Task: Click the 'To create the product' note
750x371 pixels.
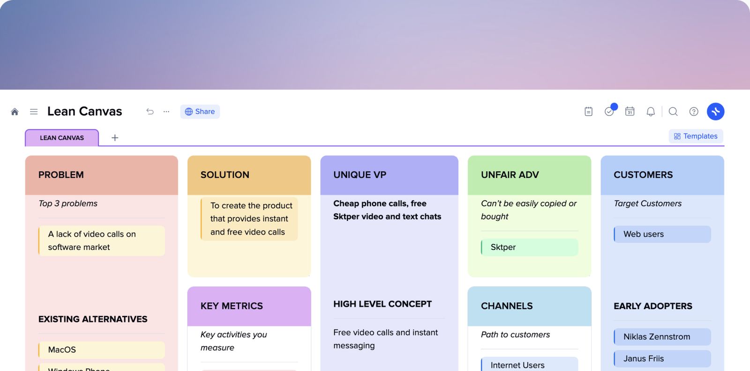Action: [249, 219]
